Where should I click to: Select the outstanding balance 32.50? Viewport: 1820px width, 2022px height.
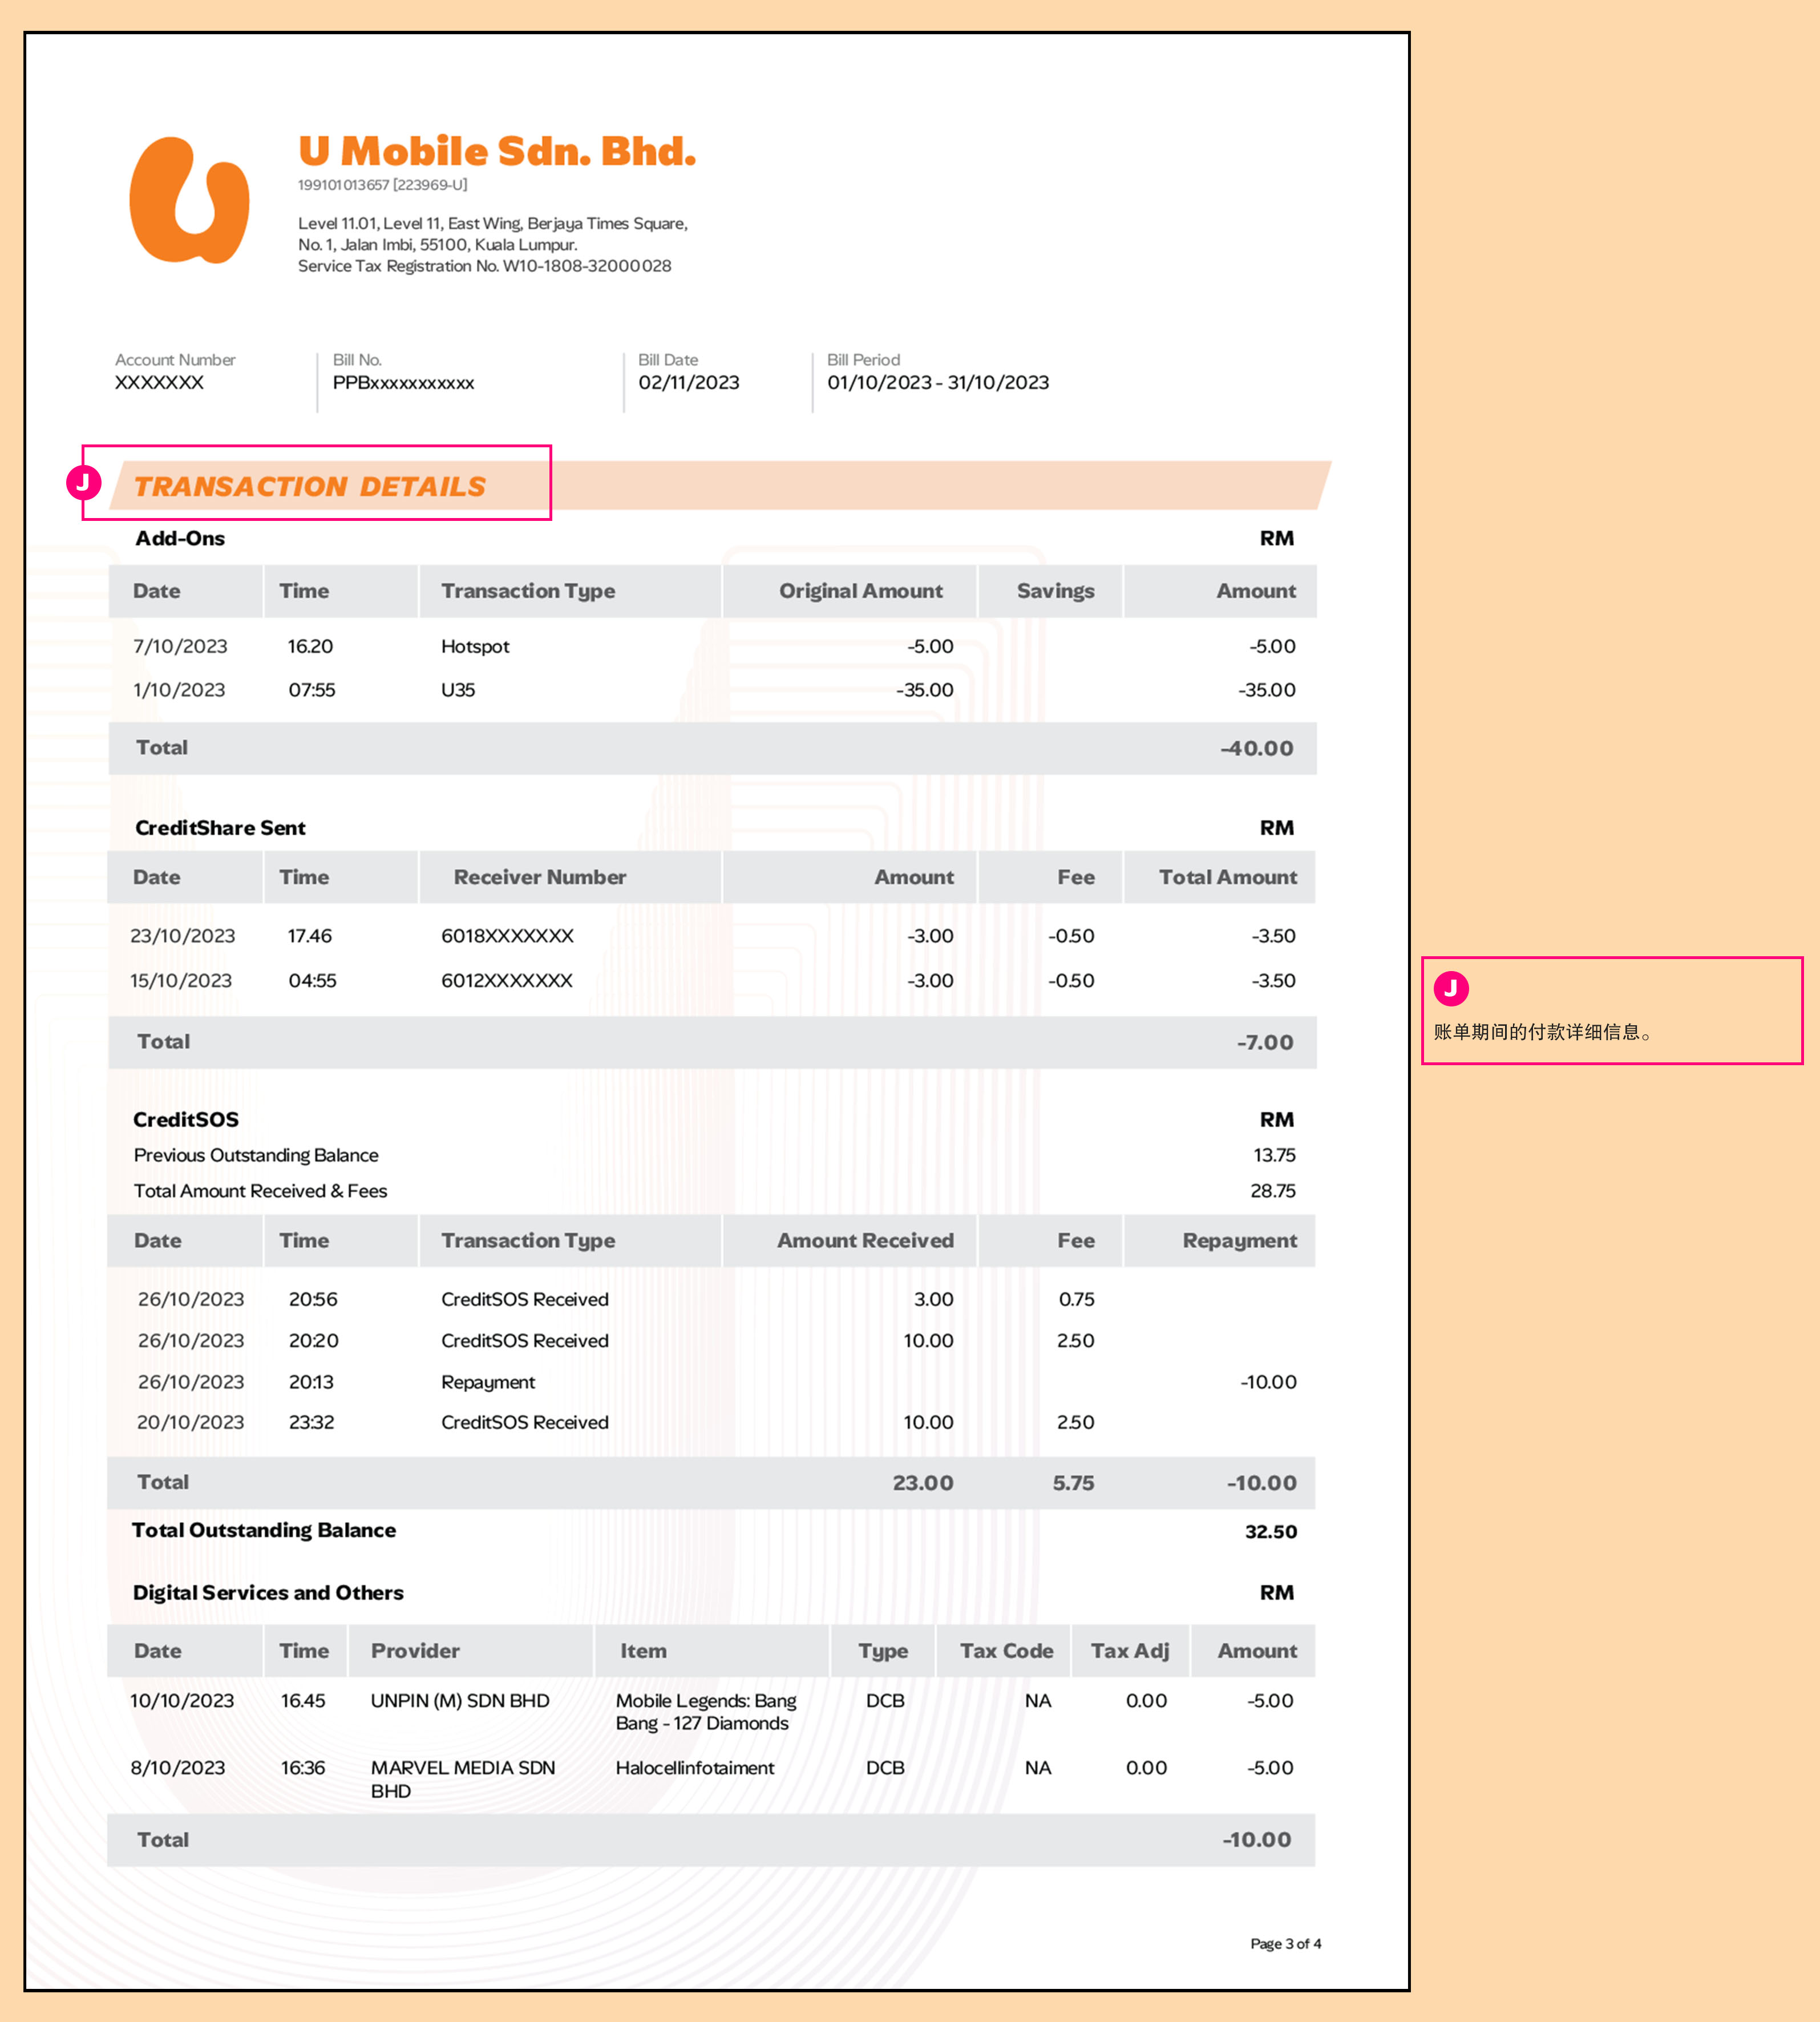point(1271,1532)
